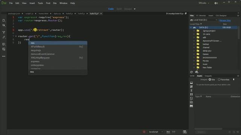Image resolution: width=241 pixels, height=135 pixels.
Task: Expand the music folder
Action: click(x=194, y=64)
